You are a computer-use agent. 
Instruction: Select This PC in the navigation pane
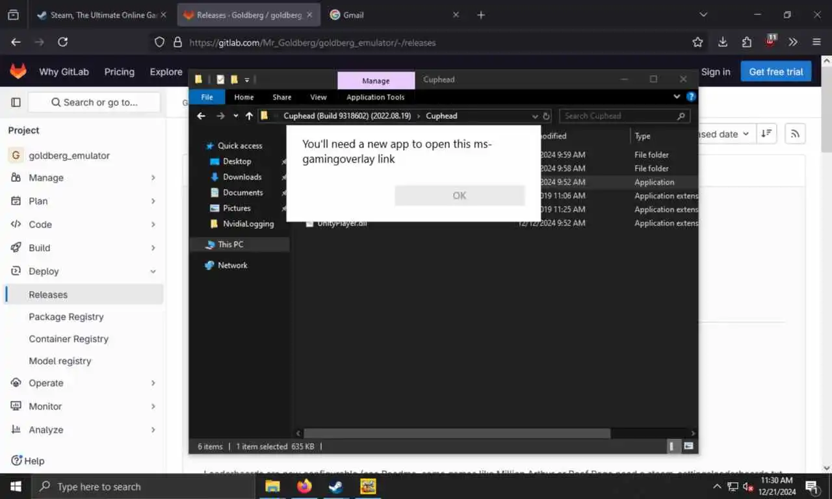point(230,244)
